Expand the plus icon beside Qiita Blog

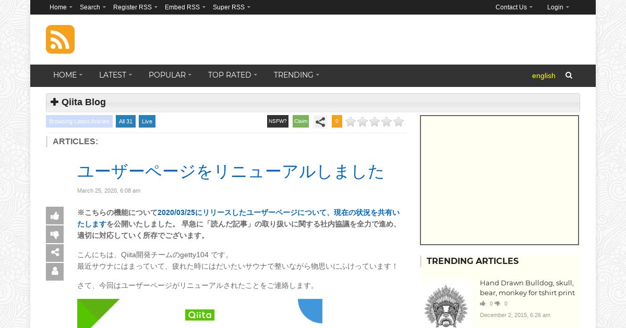coord(54,102)
